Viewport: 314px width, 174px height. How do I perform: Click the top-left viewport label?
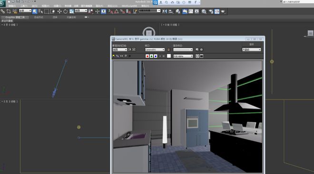point(10,25)
